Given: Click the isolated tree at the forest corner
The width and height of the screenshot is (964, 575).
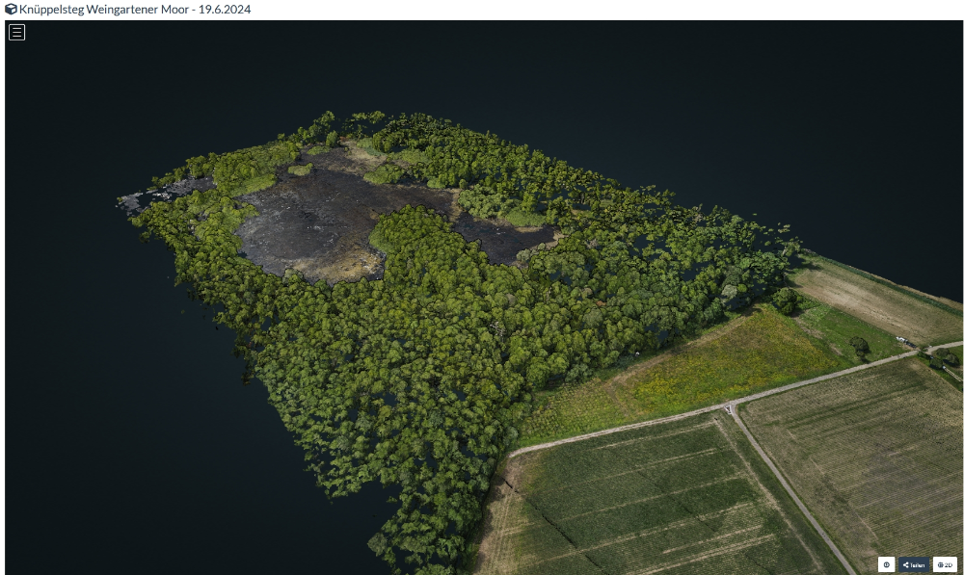Looking at the screenshot, I should tap(786, 301).
